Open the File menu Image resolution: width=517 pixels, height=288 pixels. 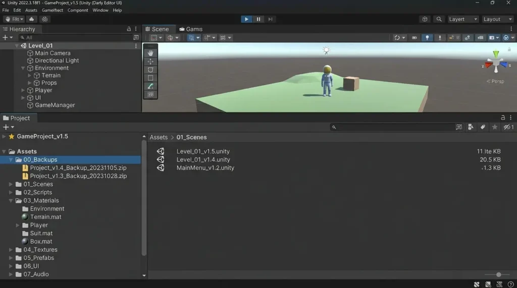click(x=6, y=10)
